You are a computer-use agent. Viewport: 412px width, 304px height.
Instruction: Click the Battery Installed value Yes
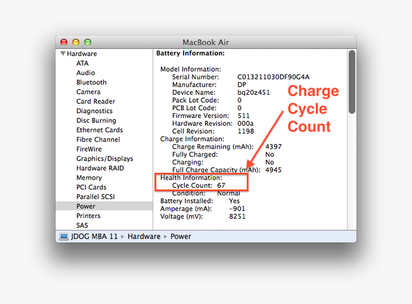[x=234, y=201]
